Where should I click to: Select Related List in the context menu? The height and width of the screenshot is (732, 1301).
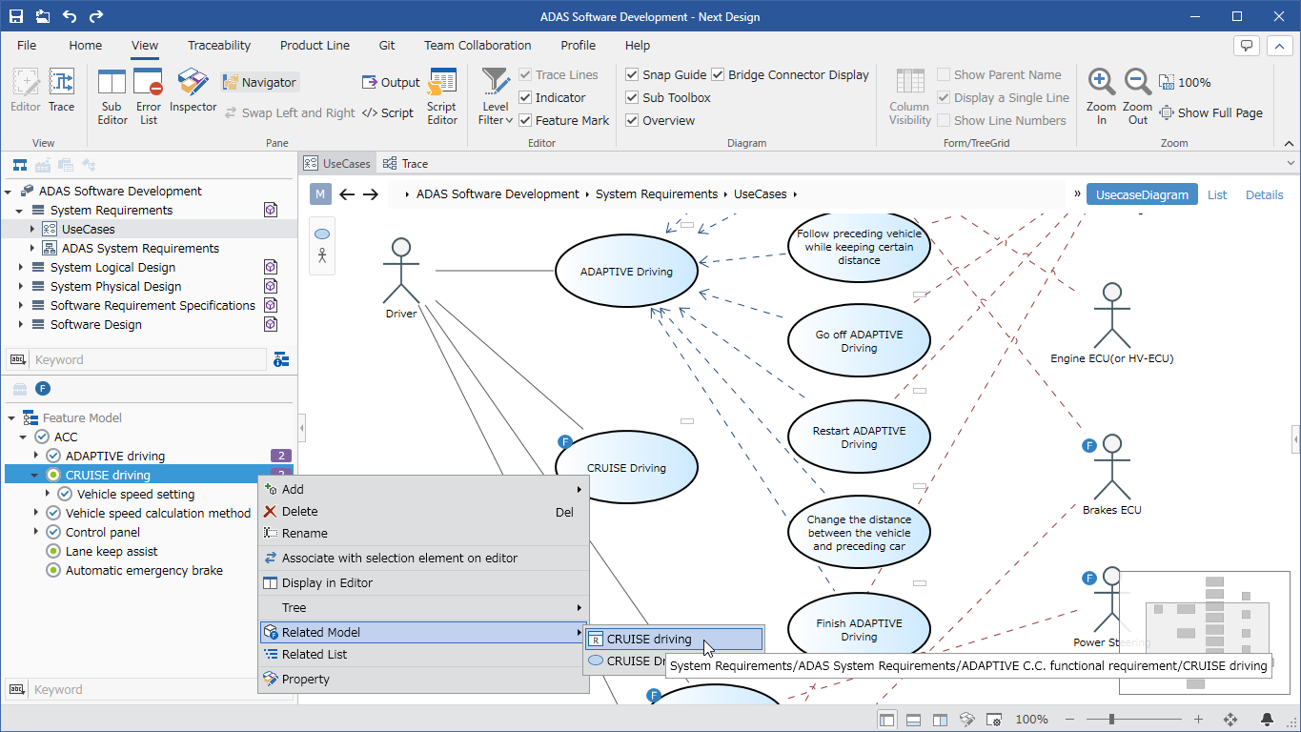tap(423, 654)
